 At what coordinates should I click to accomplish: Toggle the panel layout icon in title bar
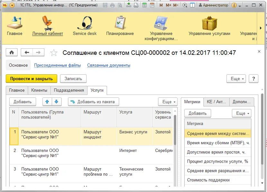click(x=192, y=5)
